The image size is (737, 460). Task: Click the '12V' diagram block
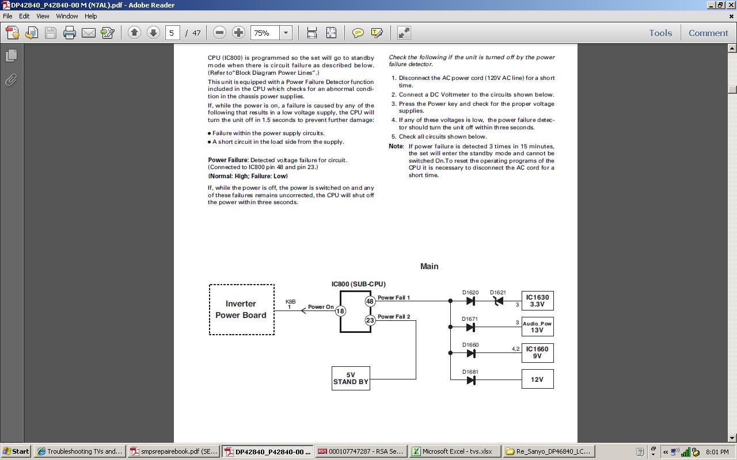point(537,379)
